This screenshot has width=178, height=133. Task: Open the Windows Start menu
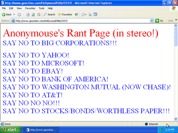11,129
